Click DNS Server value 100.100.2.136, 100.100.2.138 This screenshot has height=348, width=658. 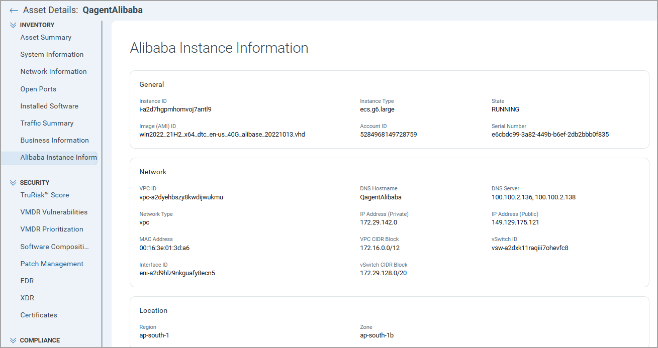(x=533, y=197)
